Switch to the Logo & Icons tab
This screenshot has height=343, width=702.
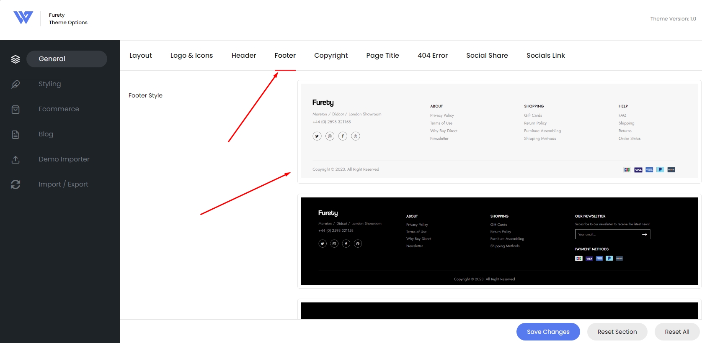click(191, 56)
